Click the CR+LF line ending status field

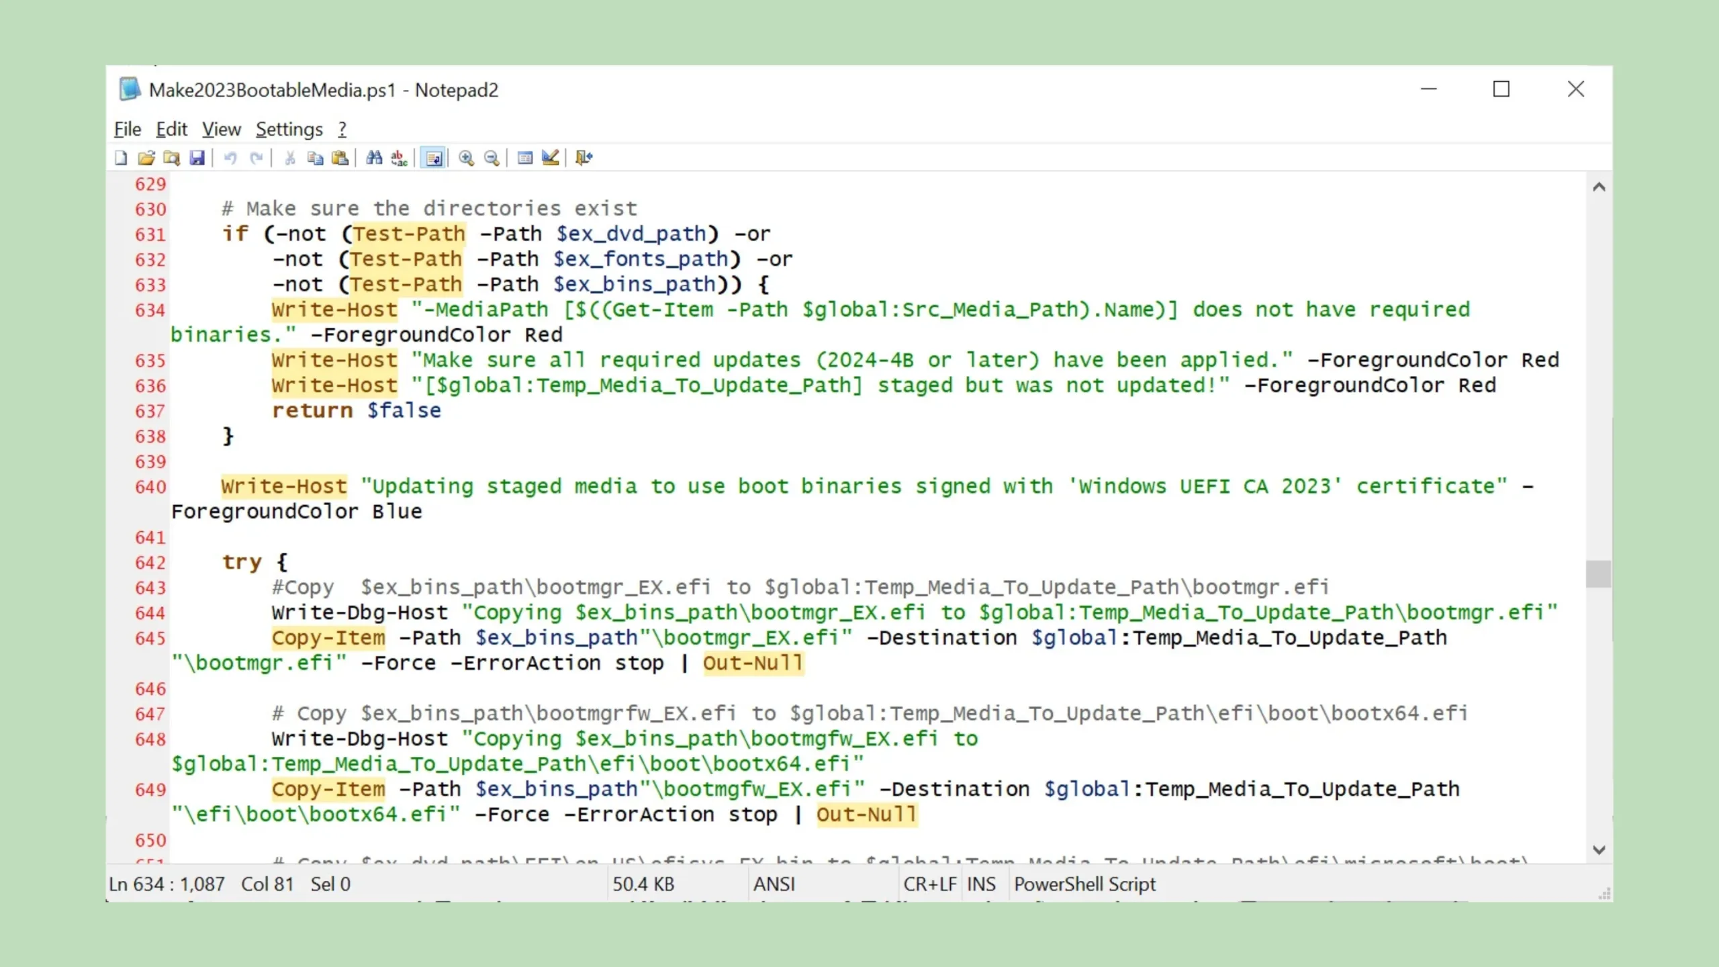coord(930,884)
